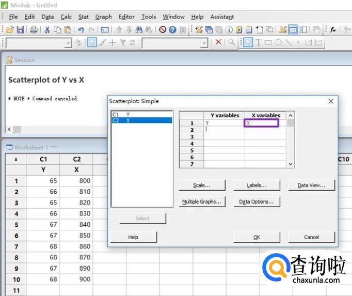The width and height of the screenshot is (352, 296).
Task: Select C2 X in the column list
Action: (x=142, y=120)
